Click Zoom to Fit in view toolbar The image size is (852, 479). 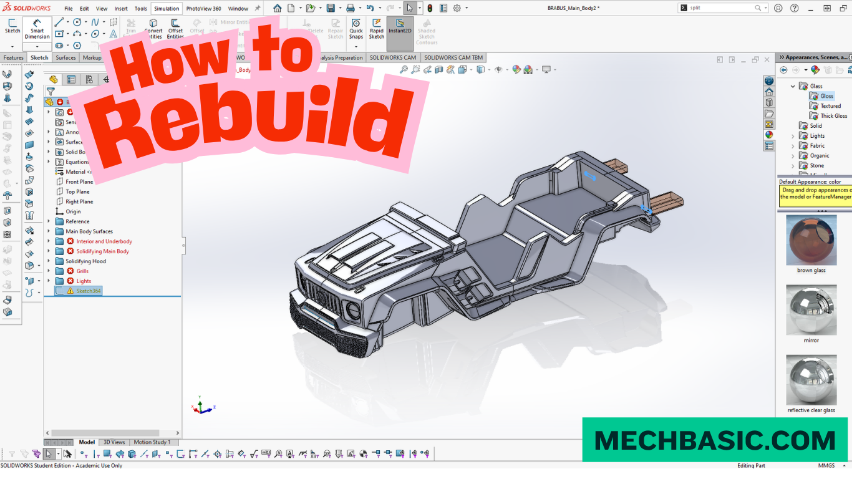pyautogui.click(x=404, y=70)
